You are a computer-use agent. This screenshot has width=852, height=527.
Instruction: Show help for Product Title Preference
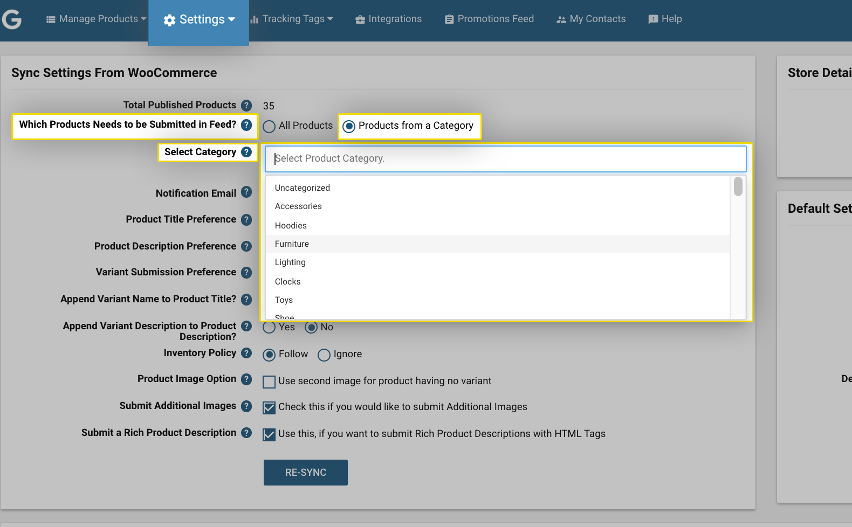coord(246,219)
